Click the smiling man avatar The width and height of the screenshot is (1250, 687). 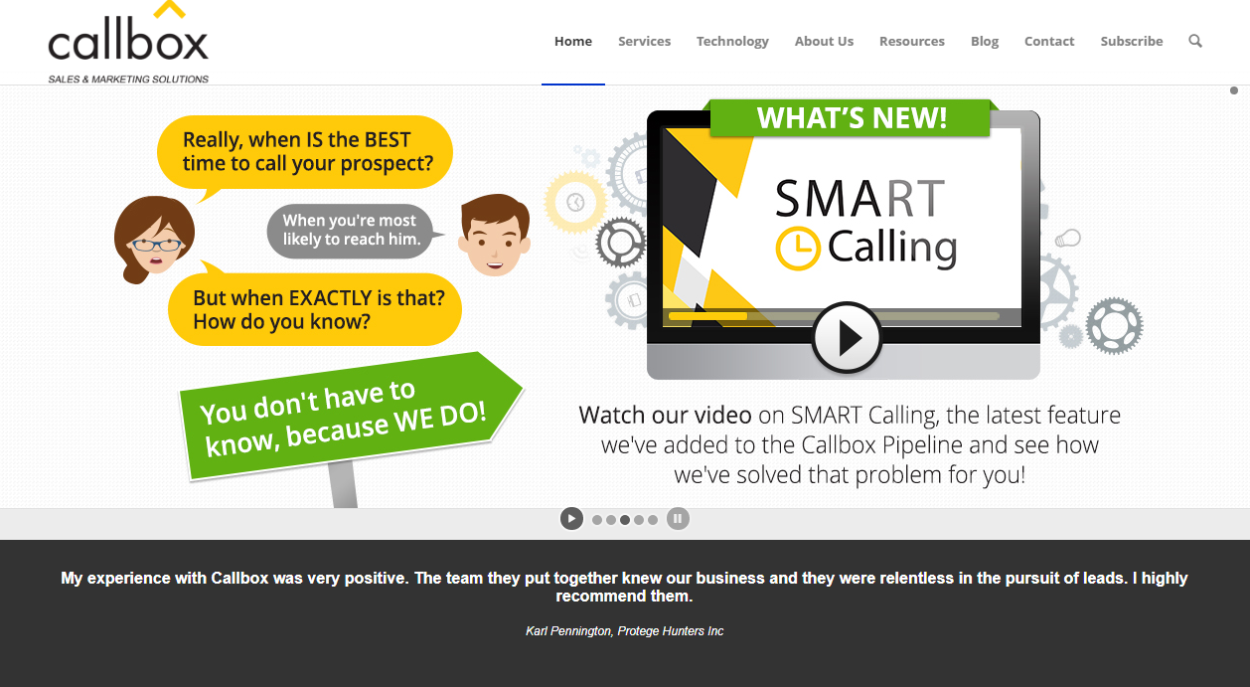(494, 236)
